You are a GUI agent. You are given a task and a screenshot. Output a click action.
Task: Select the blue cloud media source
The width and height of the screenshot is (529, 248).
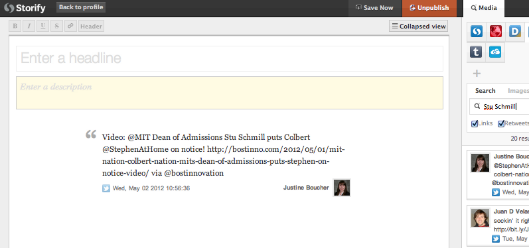[x=495, y=52]
